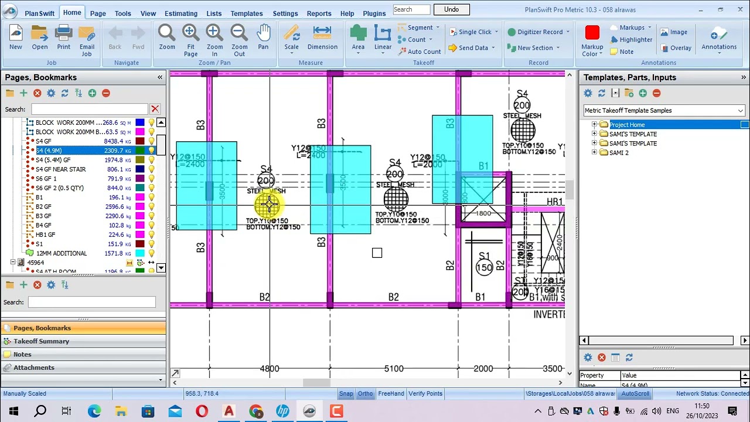Open the Plugins ribbon tab
This screenshot has width=750, height=422.
click(x=374, y=13)
